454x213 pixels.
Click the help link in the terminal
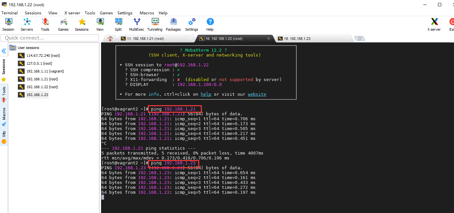[206, 94]
